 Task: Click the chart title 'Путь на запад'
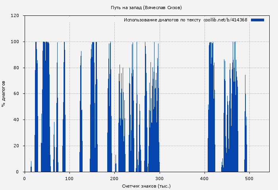click(x=146, y=8)
